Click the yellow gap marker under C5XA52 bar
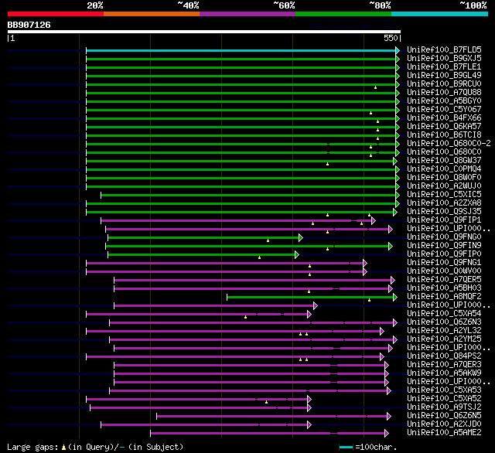 266,402
